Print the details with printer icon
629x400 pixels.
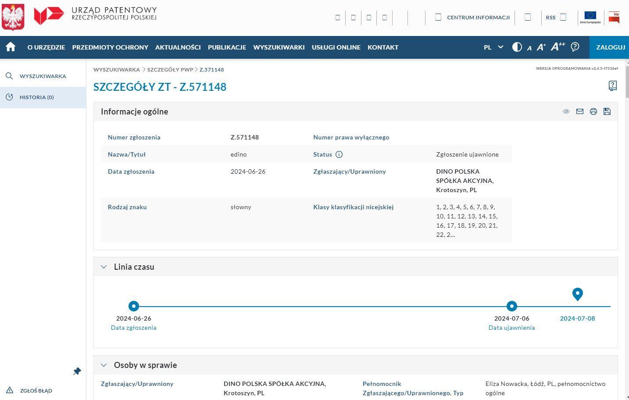tap(593, 111)
